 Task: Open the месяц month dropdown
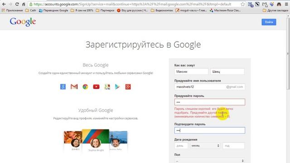coord(205,146)
